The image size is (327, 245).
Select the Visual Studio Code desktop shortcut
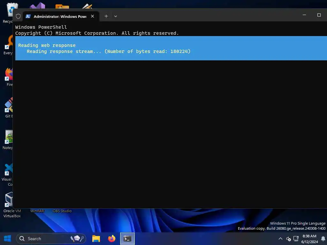[8, 174]
